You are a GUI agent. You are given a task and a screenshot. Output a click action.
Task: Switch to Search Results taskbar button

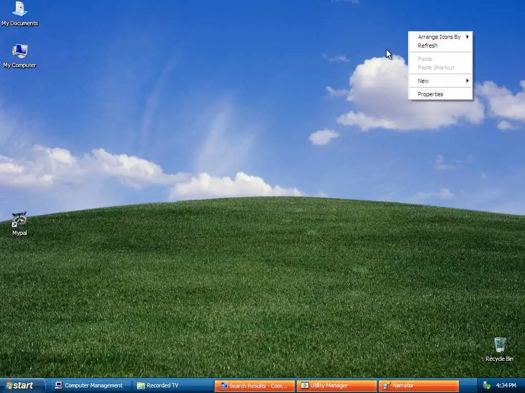(x=254, y=386)
